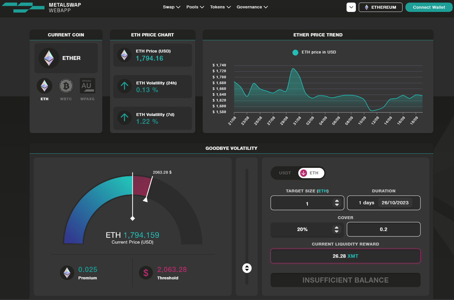This screenshot has width=454, height=300.
Task: Open the Tokens menu
Action: 220,7
